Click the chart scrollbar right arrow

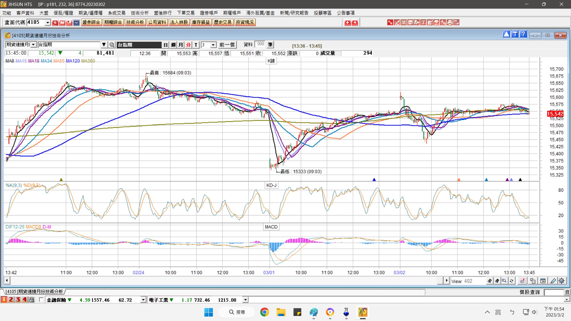(x=446, y=281)
